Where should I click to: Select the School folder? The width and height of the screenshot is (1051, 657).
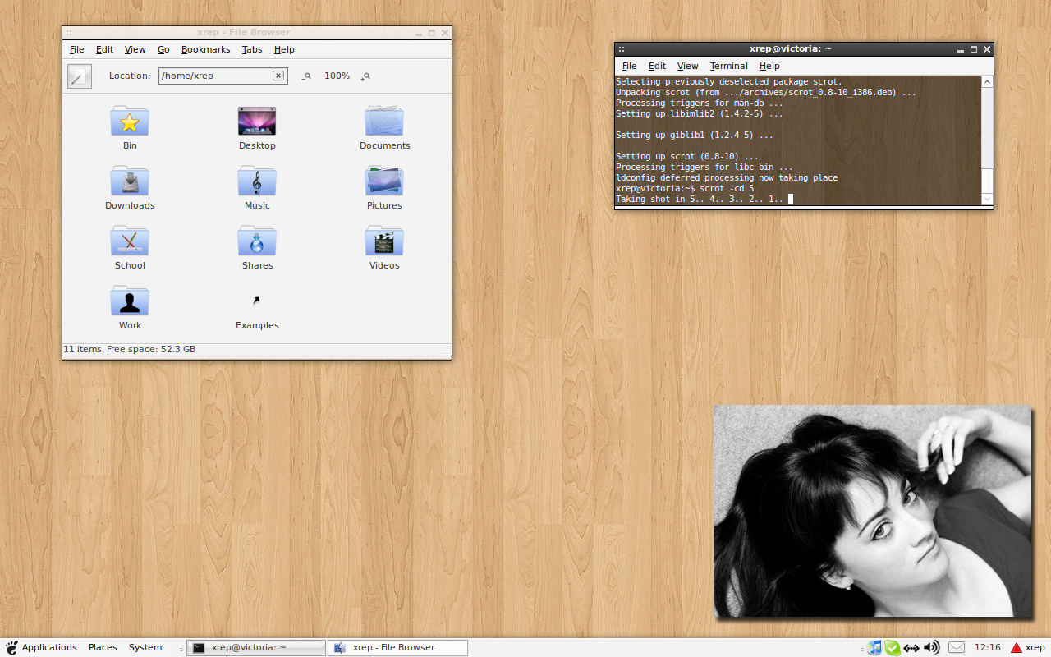130,241
